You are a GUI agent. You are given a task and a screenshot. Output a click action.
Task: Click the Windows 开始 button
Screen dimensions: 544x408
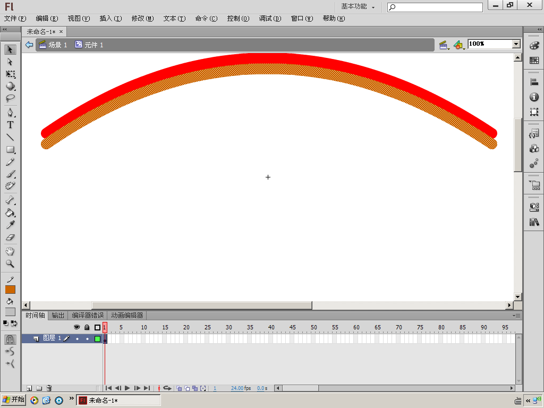13,399
